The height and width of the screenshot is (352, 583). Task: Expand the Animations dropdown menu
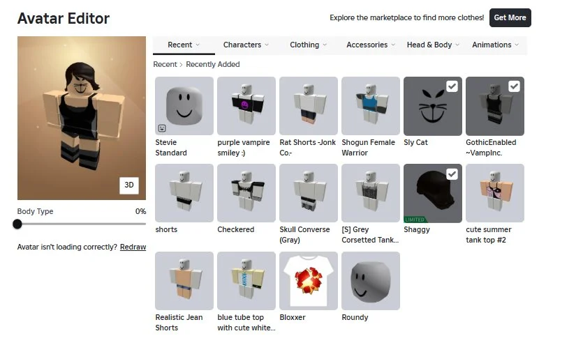(x=495, y=45)
